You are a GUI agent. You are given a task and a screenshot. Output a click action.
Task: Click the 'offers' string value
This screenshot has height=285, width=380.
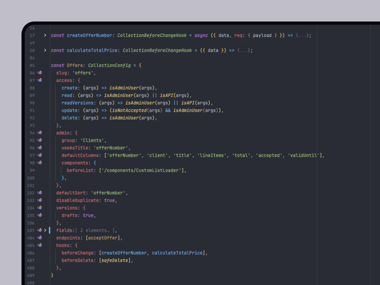tap(83, 73)
